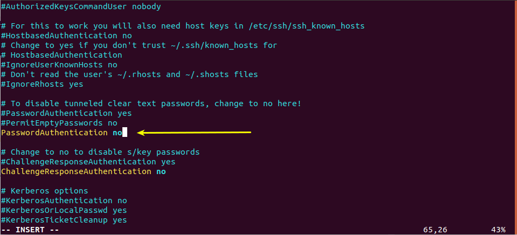
Task: Click the # Kerberos options comment
Action: click(x=45, y=191)
